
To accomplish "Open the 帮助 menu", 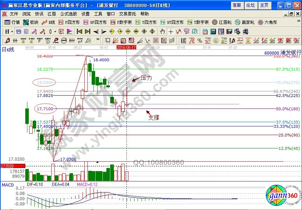I will 144,14.
